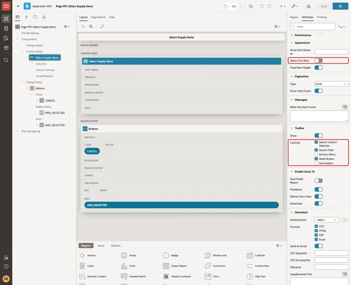The height and width of the screenshot is (285, 351).
Task: Switch to the Printing properties tab
Action: (322, 17)
